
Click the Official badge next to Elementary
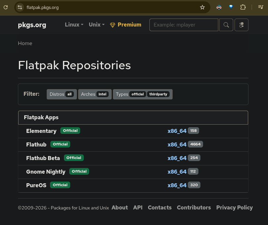70,131
